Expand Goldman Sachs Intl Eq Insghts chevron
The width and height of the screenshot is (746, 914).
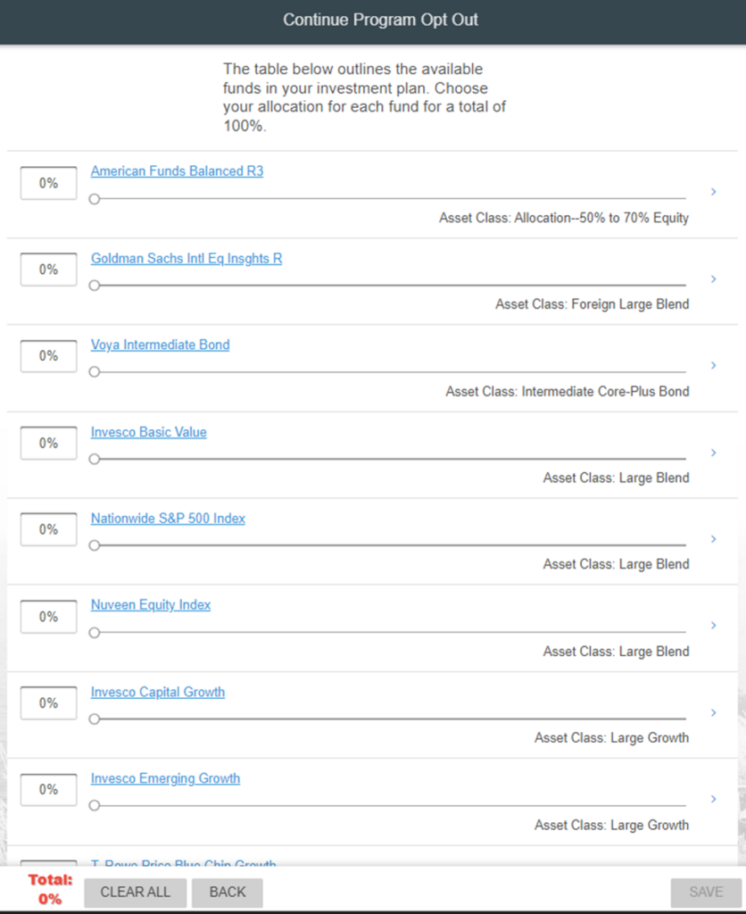pyautogui.click(x=713, y=279)
